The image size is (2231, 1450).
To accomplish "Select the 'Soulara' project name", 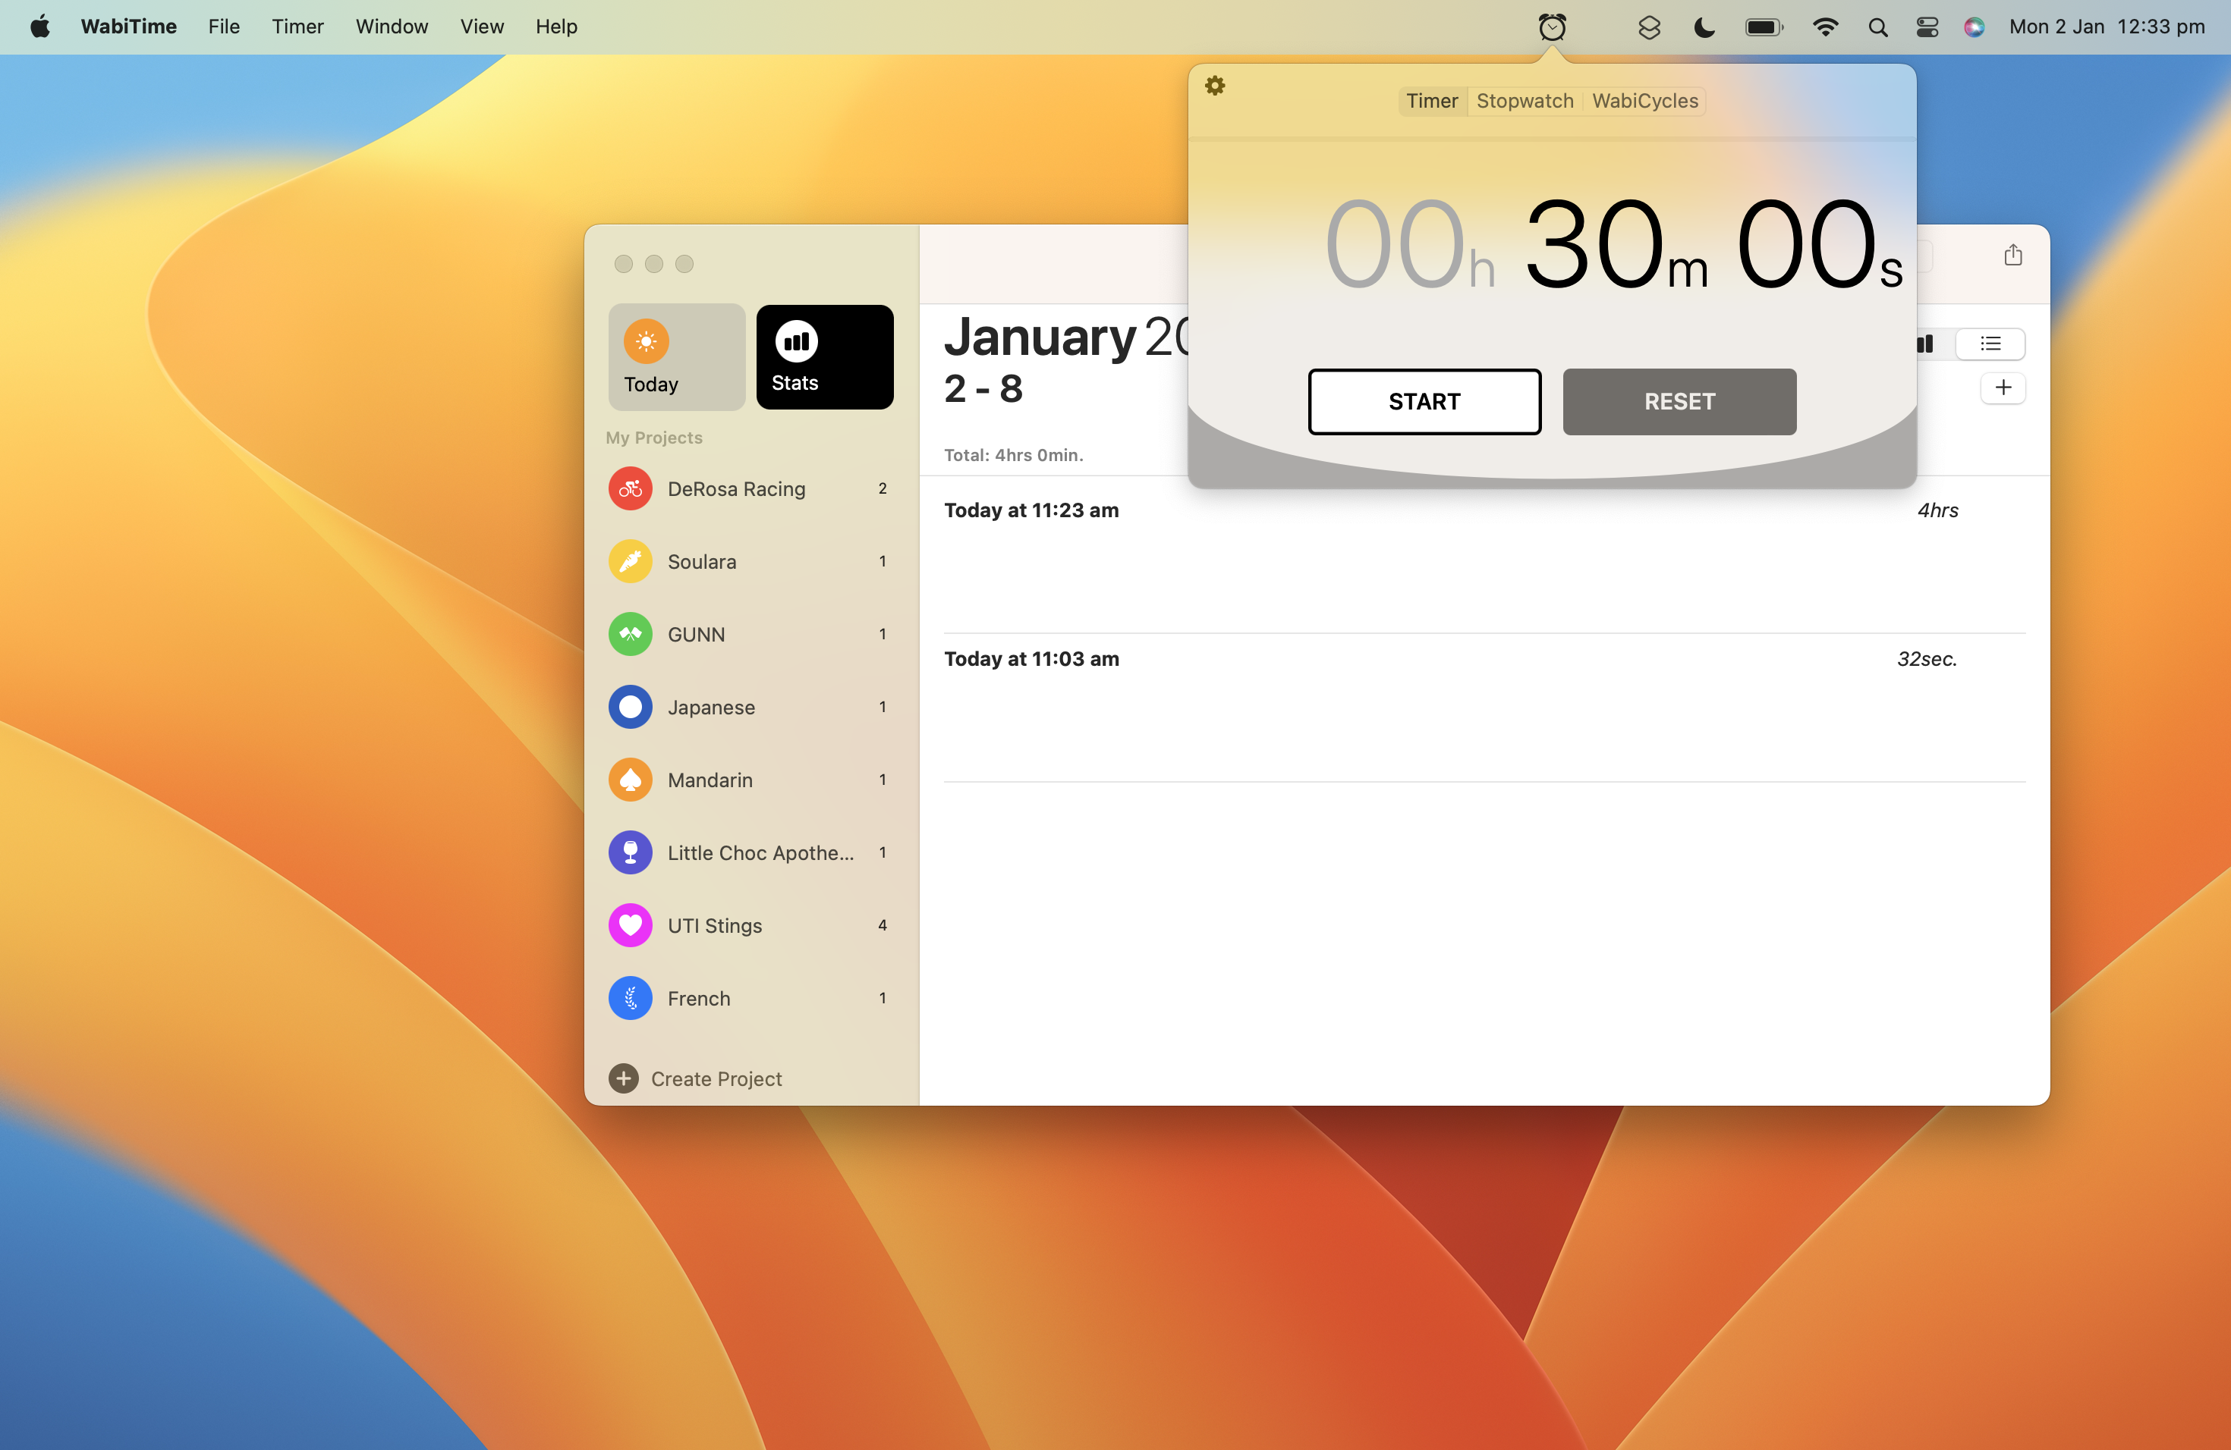I will tap(701, 562).
